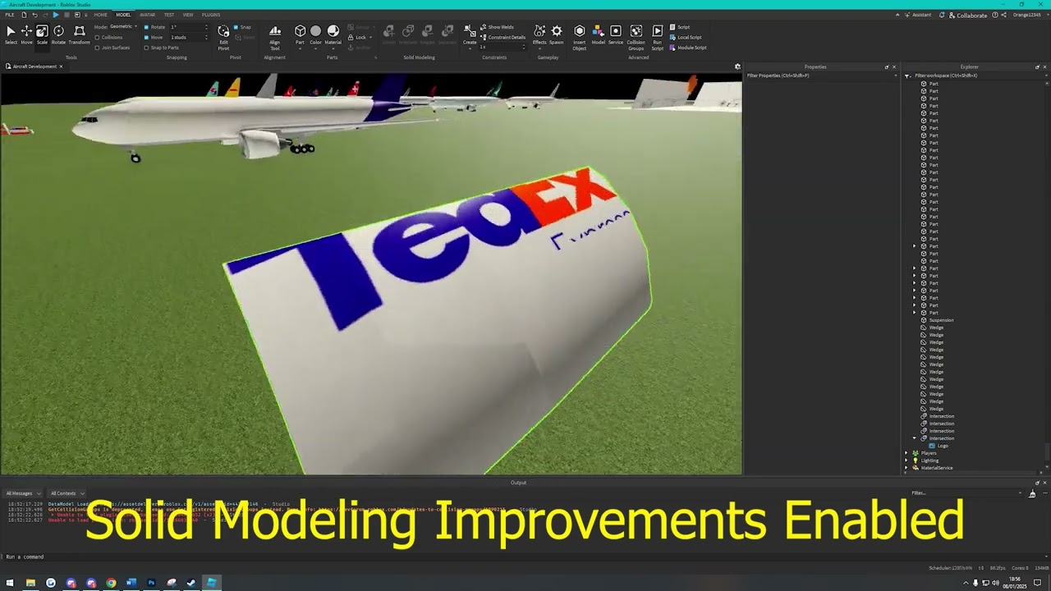Viewport: 1051px width, 591px height.
Task: Expand the Lighting service in Explorer
Action: pos(906,460)
